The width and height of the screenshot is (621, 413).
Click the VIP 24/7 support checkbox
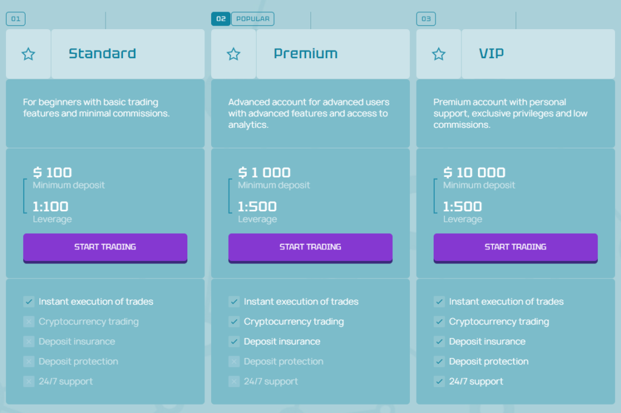439,382
